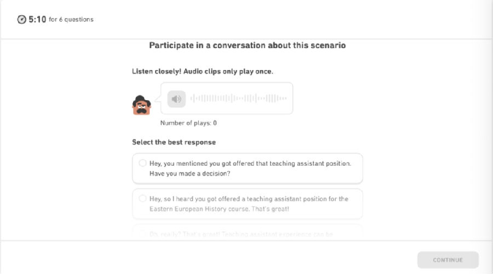Choose the 'Hey, so I heard you got offered' response text

tap(249, 203)
